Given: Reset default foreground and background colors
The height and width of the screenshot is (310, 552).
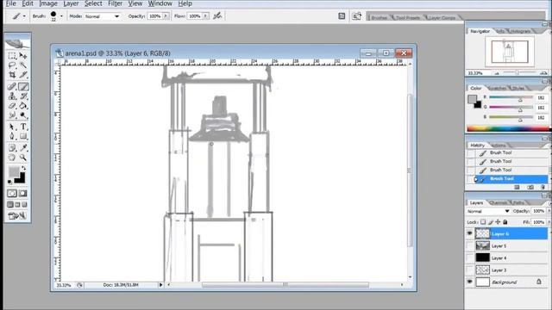Looking at the screenshot, I should point(9,182).
